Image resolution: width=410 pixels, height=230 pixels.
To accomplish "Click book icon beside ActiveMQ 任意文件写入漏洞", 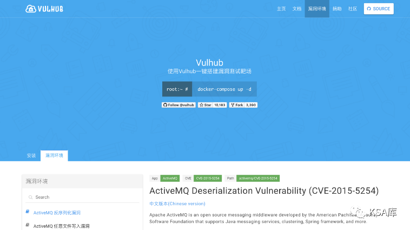I will tap(28, 225).
